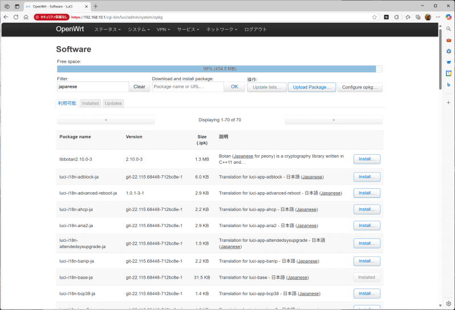Open browser extensions menu icon
The height and width of the screenshot is (310, 455).
tap(396, 17)
